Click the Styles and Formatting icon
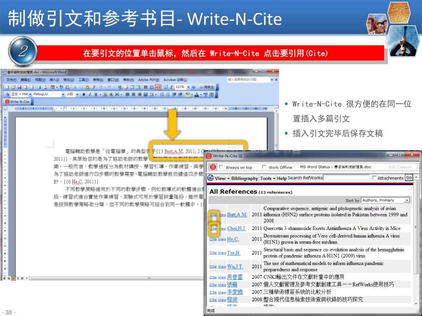 click(x=7, y=94)
